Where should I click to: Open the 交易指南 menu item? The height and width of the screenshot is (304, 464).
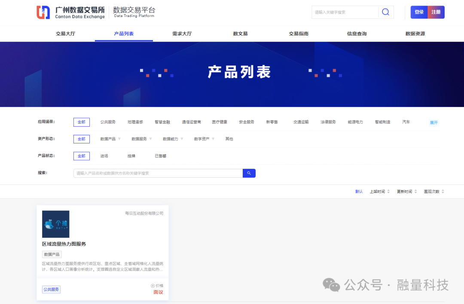click(x=298, y=33)
